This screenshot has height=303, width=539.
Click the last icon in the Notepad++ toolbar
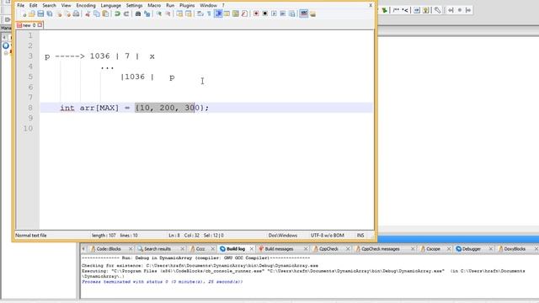point(312,13)
